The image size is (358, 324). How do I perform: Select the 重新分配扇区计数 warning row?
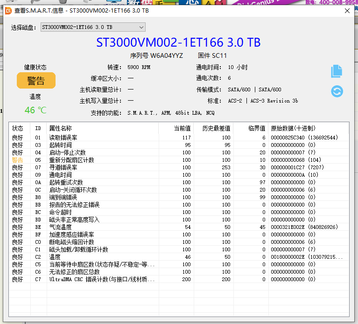pyautogui.click(x=179, y=160)
